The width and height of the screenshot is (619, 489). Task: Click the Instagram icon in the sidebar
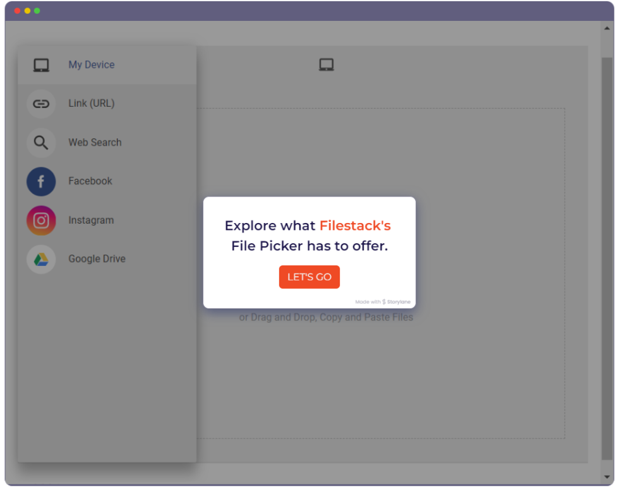click(41, 220)
